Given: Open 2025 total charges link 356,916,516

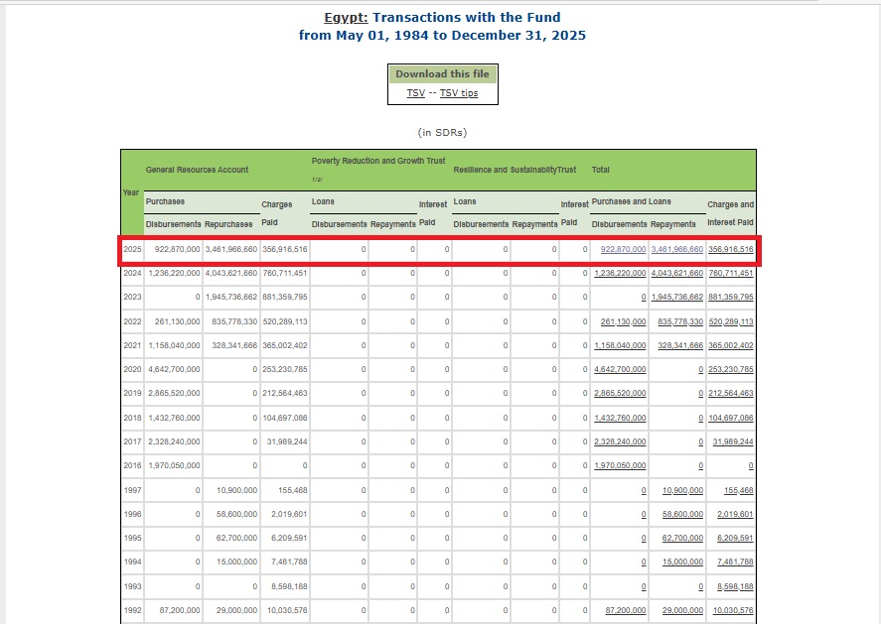Looking at the screenshot, I should pyautogui.click(x=730, y=250).
